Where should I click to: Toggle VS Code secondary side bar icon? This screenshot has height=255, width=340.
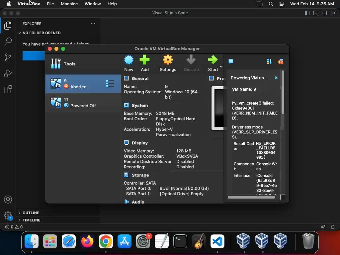(324, 13)
